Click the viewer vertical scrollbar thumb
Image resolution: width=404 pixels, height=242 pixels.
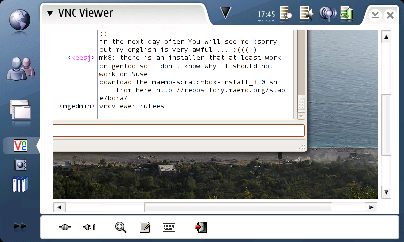coord(386,125)
